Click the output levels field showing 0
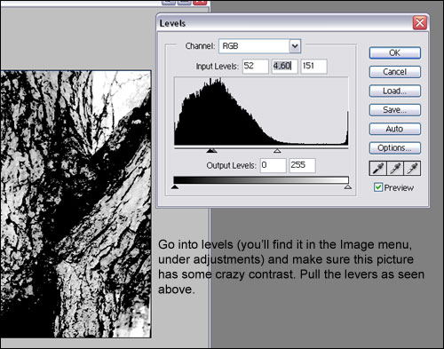 pyautogui.click(x=273, y=165)
